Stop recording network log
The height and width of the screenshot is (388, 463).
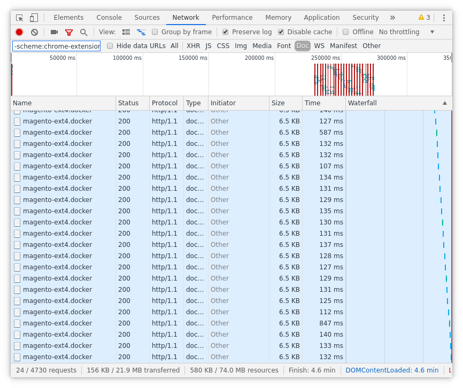point(19,32)
